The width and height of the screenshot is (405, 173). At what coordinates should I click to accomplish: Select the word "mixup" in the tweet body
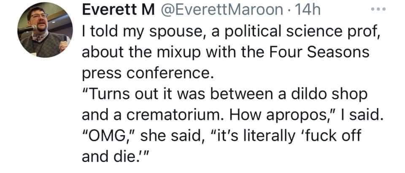[x=173, y=53]
